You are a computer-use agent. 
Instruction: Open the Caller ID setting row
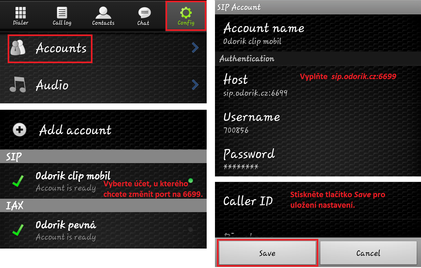click(x=248, y=201)
